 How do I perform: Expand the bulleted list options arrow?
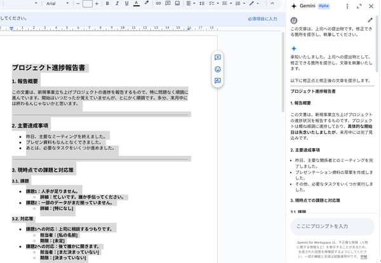[x=231, y=3]
